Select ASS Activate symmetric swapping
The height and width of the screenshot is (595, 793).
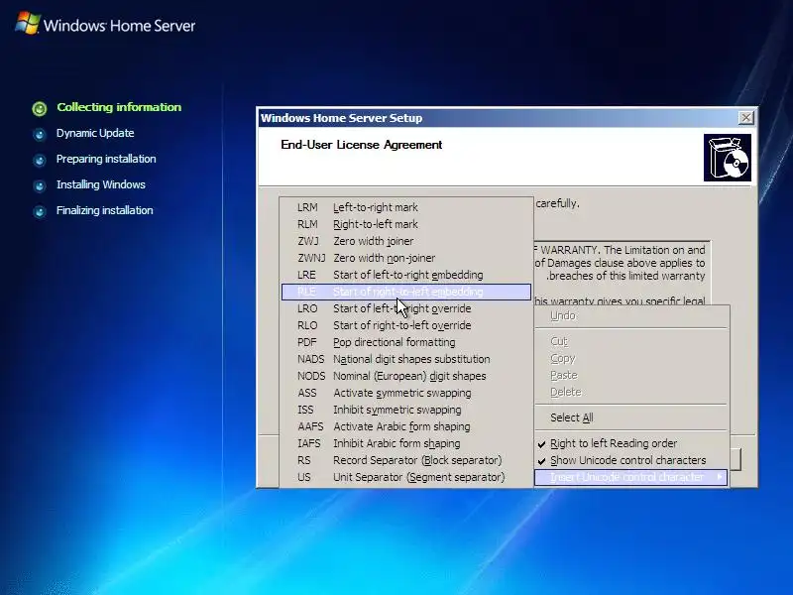(406, 393)
